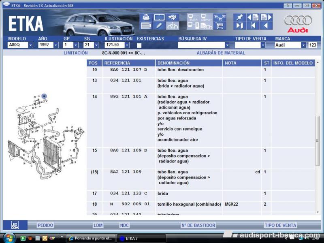Image resolution: width=324 pixels, height=243 pixels.
Task: Open the top Tipo de Venta dropdown
Action: (x=263, y=45)
